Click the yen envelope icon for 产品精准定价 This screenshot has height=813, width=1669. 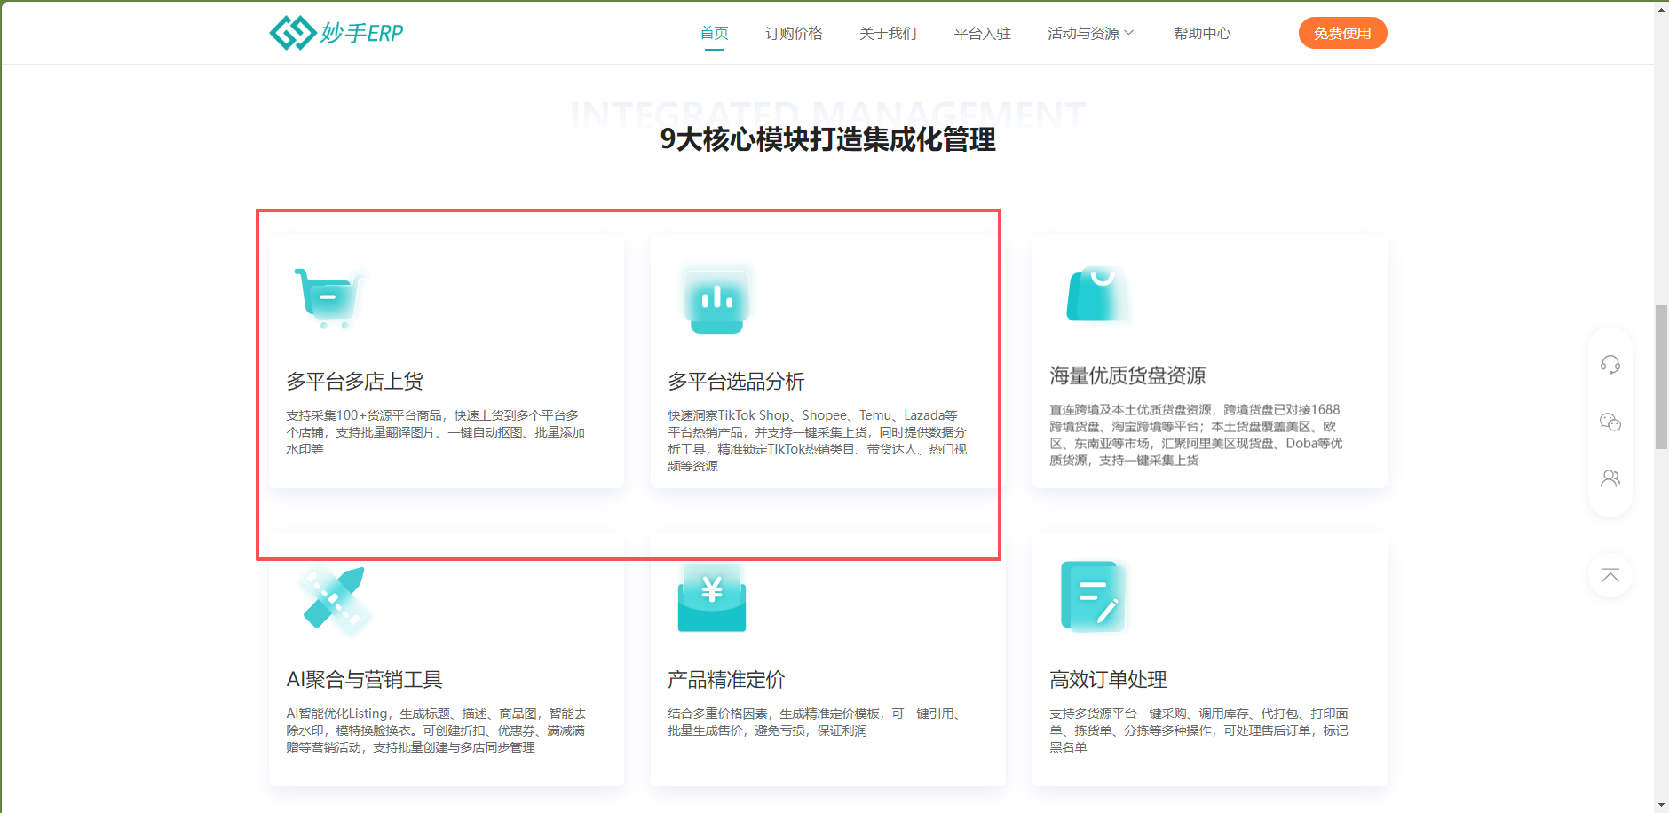click(712, 597)
